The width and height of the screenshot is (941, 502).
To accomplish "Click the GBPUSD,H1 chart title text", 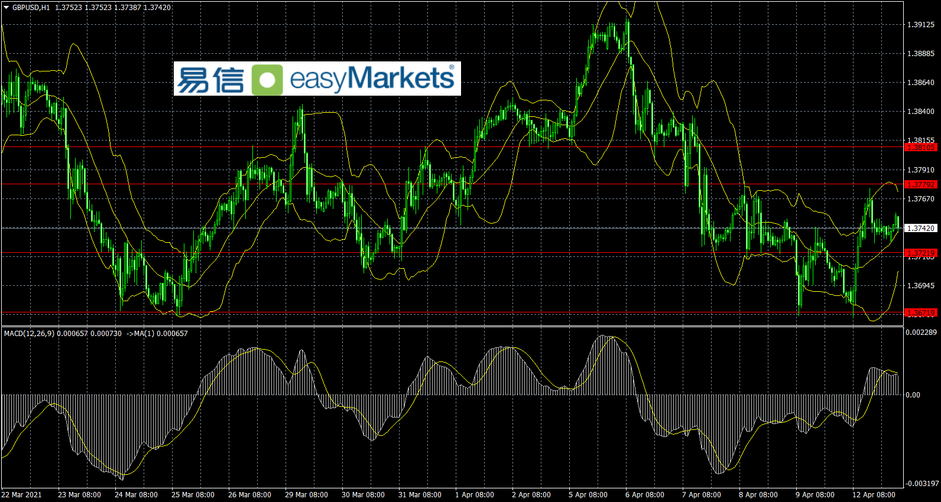I will click(31, 8).
